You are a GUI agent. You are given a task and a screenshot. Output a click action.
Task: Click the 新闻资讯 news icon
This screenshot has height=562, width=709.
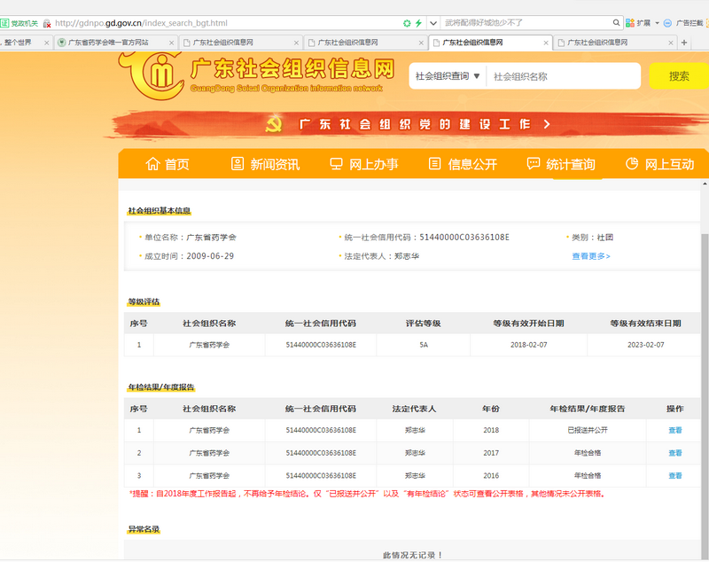click(x=237, y=164)
